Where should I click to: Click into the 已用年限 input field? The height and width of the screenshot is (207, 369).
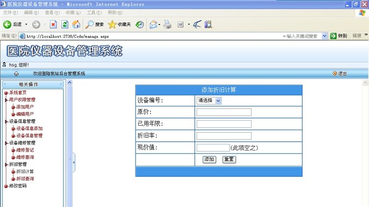(224, 124)
